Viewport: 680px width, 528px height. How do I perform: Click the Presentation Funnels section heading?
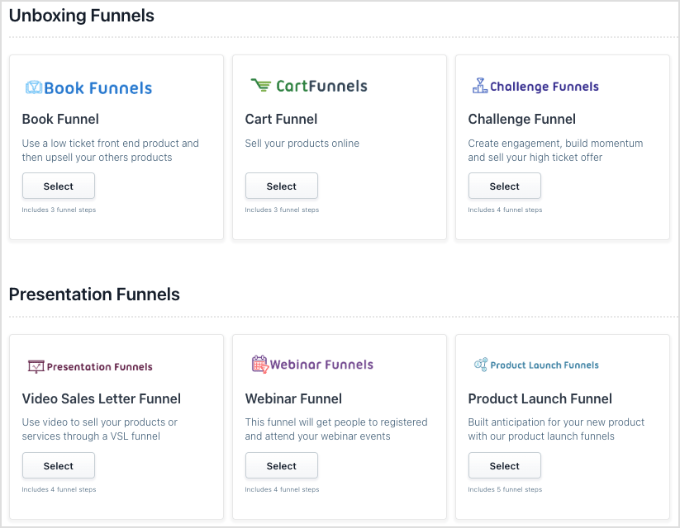(94, 295)
